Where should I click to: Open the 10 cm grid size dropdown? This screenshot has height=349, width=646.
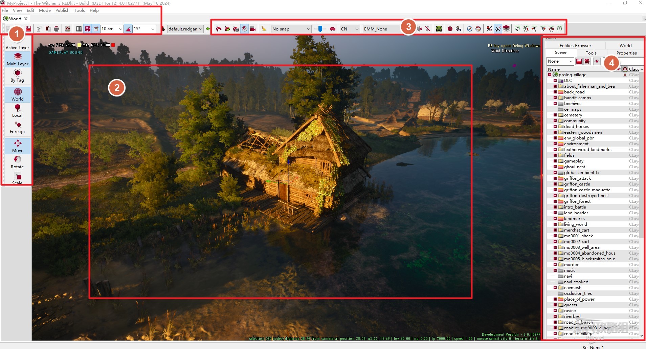tap(112, 29)
